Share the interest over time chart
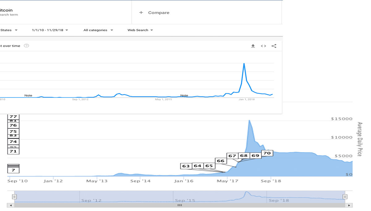Image resolution: width=371 pixels, height=211 pixels. pyautogui.click(x=274, y=45)
